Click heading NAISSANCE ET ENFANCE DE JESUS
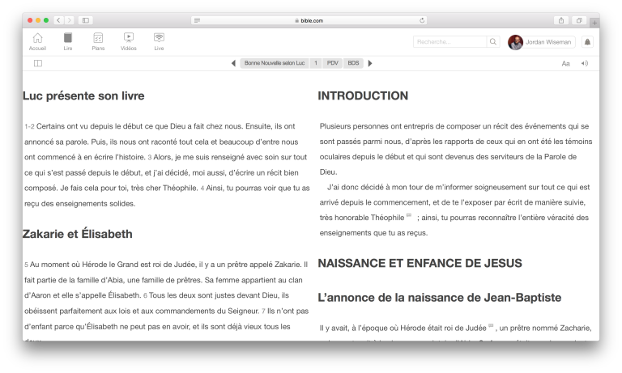622x373 pixels. [x=420, y=263]
